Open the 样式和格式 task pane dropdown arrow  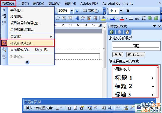[x=154, y=26]
